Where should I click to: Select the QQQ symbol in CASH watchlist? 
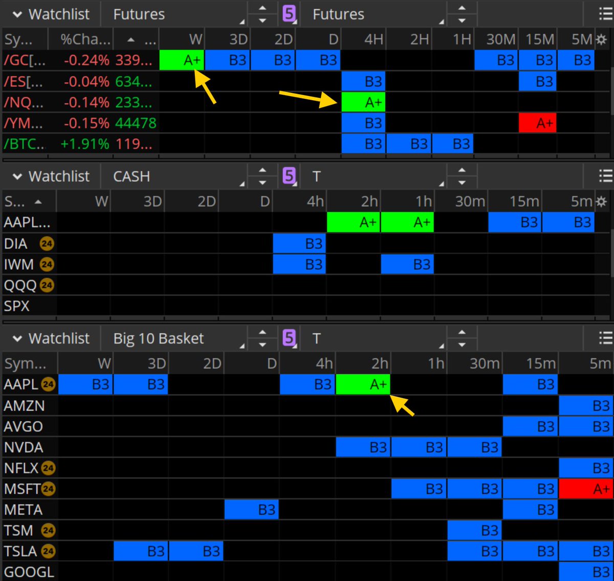click(19, 285)
